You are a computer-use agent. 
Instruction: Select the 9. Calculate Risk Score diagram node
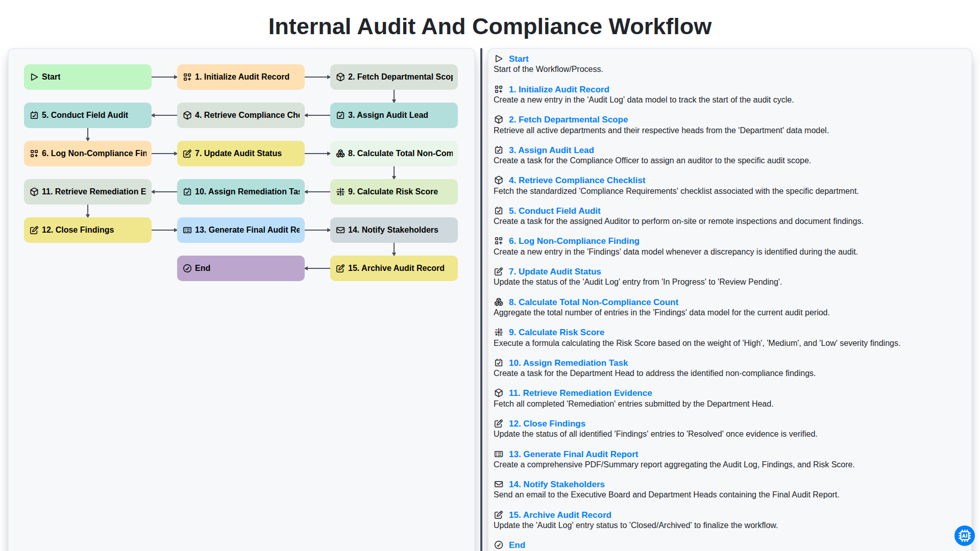394,192
